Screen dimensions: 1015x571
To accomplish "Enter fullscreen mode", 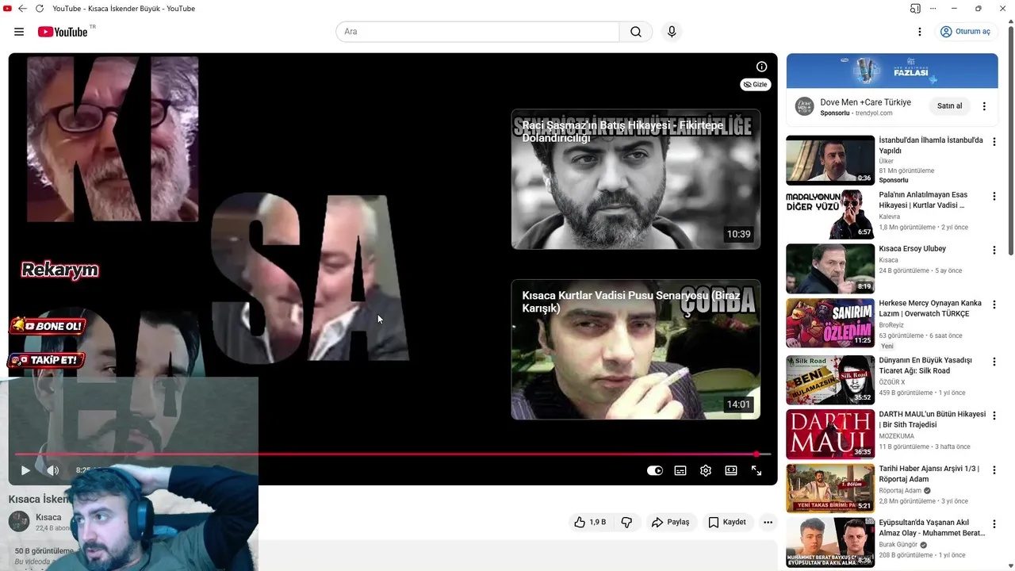I will tap(756, 470).
